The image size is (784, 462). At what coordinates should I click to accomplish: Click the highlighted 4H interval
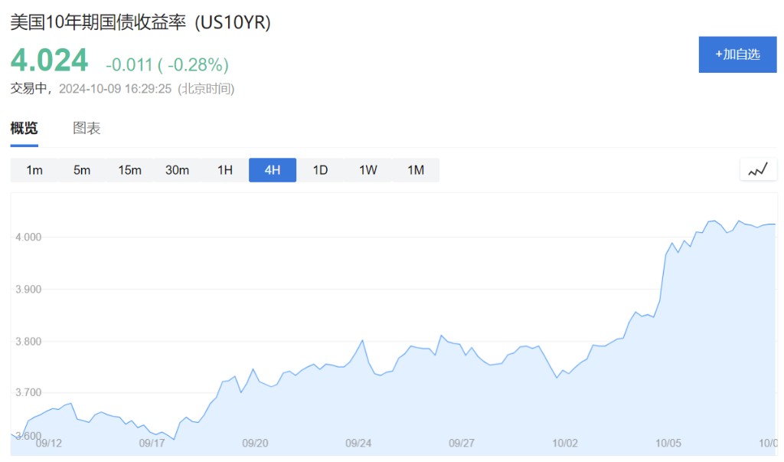point(273,170)
